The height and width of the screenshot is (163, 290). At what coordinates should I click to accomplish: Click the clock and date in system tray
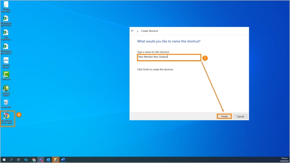(284, 160)
